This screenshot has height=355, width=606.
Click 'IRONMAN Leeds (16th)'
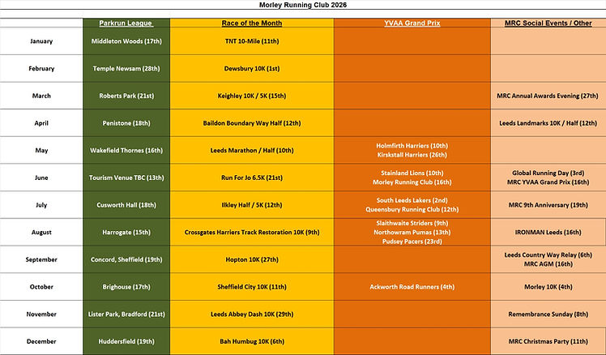pos(548,233)
